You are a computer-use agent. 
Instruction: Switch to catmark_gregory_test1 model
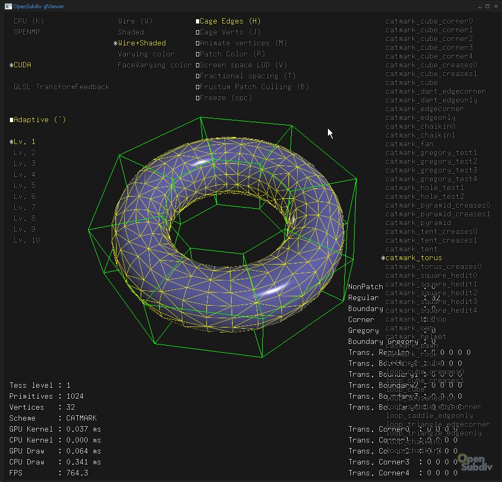431,153
